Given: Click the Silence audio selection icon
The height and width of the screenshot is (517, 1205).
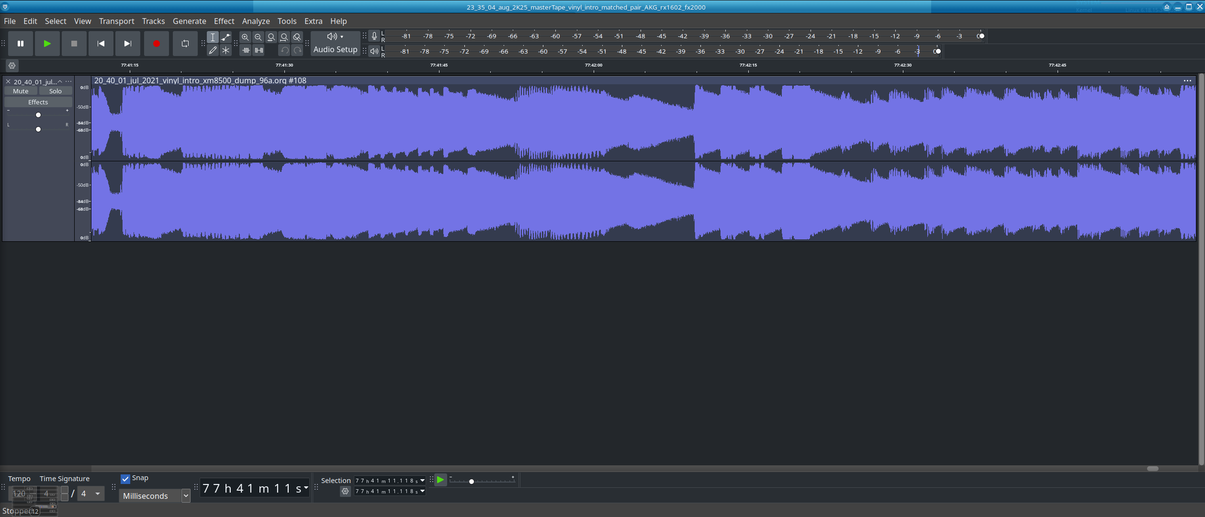Looking at the screenshot, I should click(259, 50).
